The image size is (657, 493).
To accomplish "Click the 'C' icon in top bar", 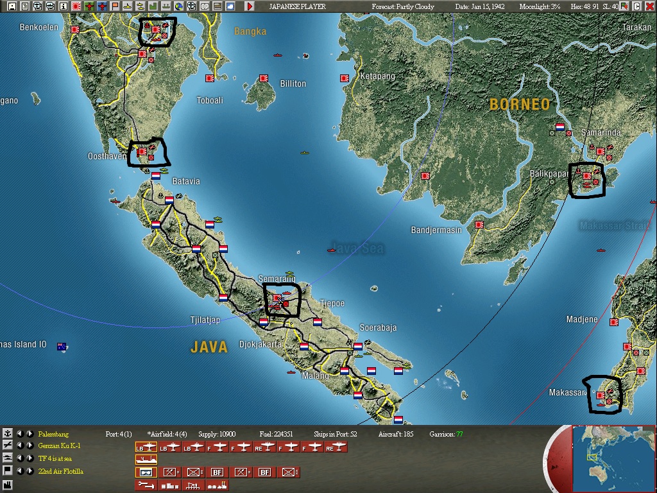I will [637, 6].
